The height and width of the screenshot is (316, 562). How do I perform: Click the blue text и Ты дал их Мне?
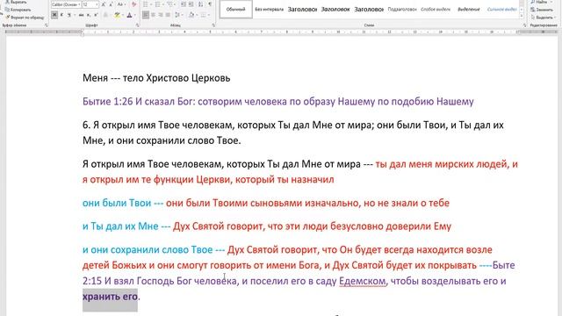pyautogui.click(x=120, y=226)
